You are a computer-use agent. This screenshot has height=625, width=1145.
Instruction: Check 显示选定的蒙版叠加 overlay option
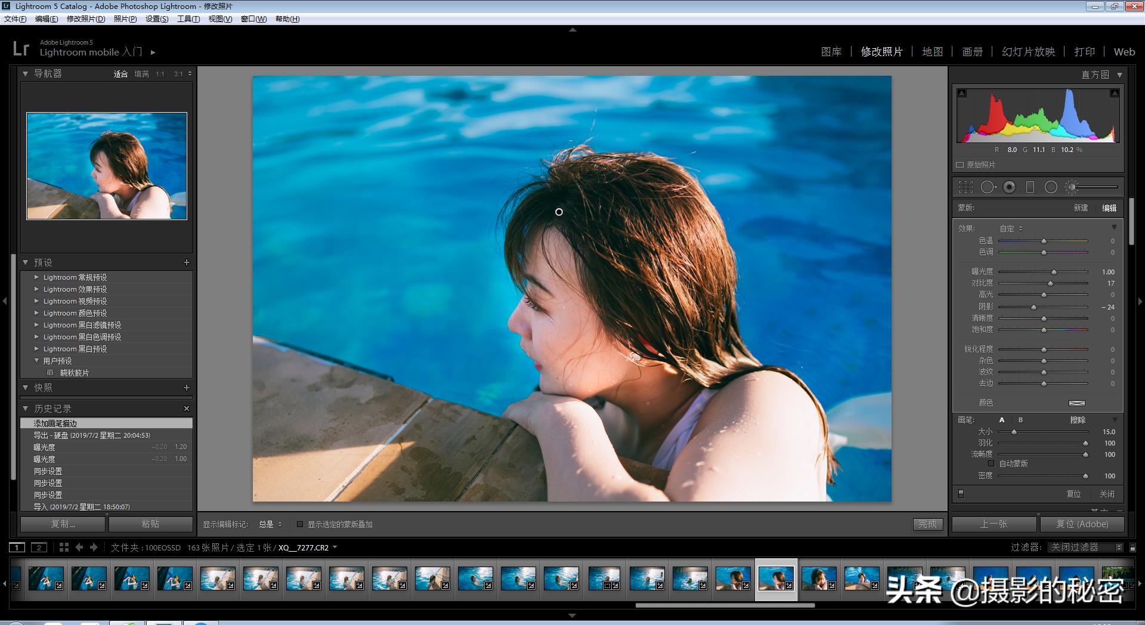coord(300,524)
